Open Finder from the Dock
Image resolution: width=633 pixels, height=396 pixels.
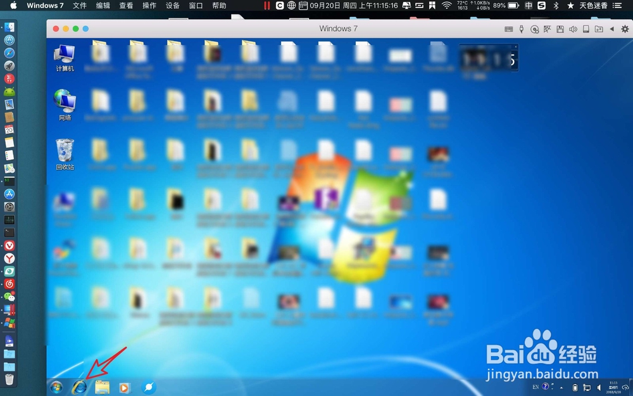(x=9, y=27)
